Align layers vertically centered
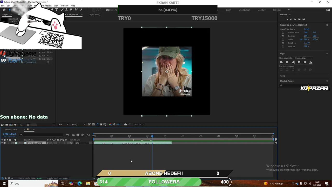The image size is (332, 187). [305, 62]
